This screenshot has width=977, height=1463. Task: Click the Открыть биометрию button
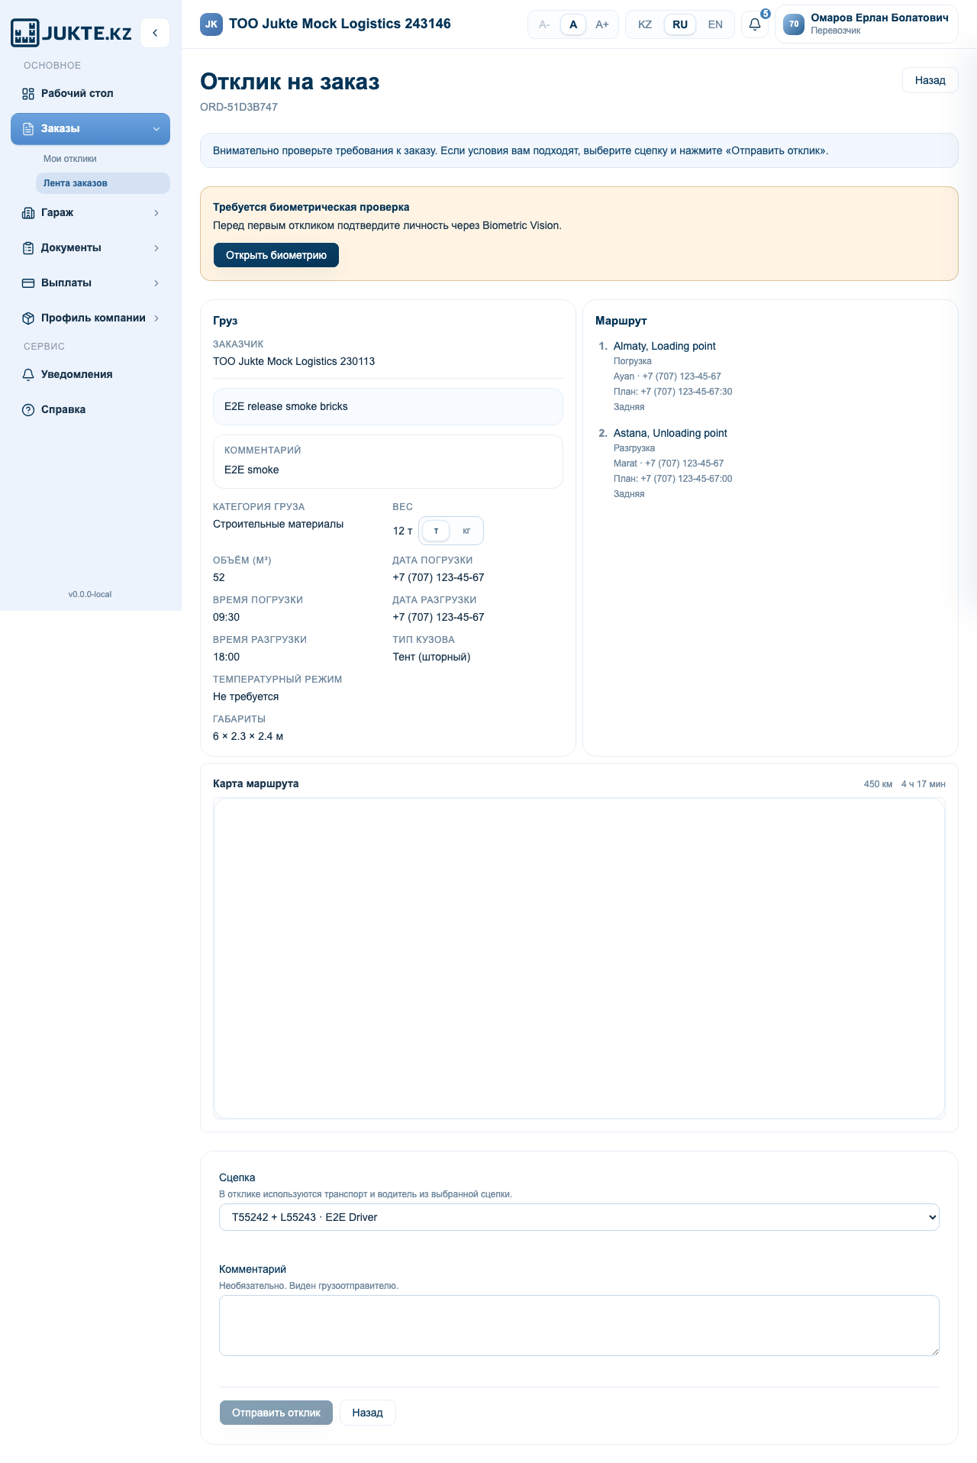coord(276,255)
